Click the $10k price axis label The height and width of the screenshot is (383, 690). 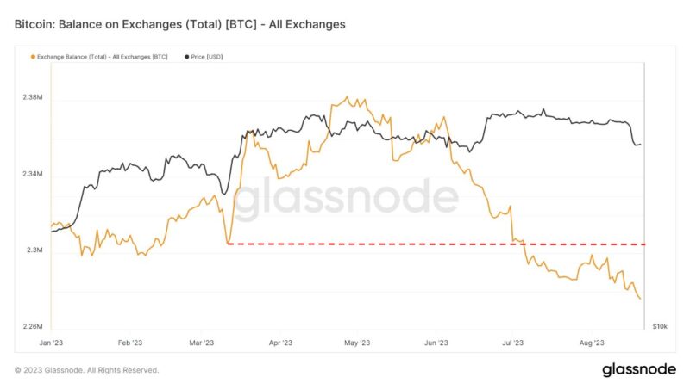coord(659,327)
